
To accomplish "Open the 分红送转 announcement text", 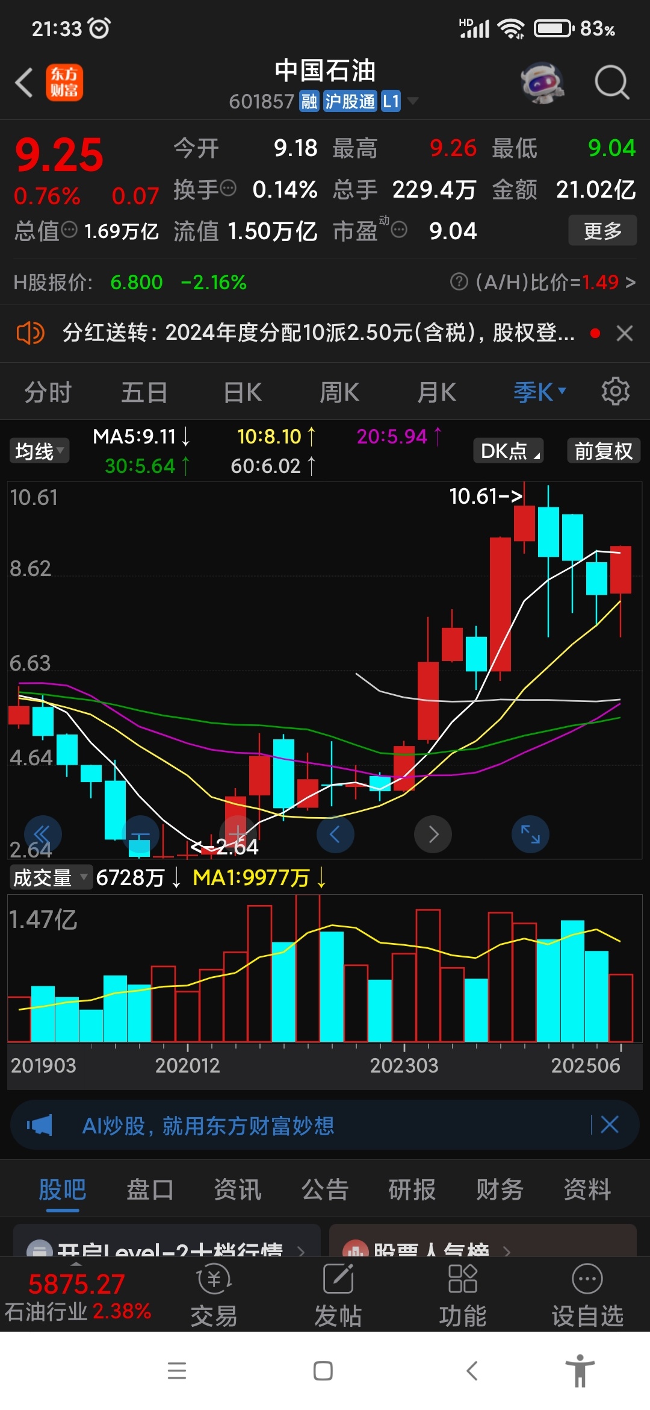I will 318,333.
